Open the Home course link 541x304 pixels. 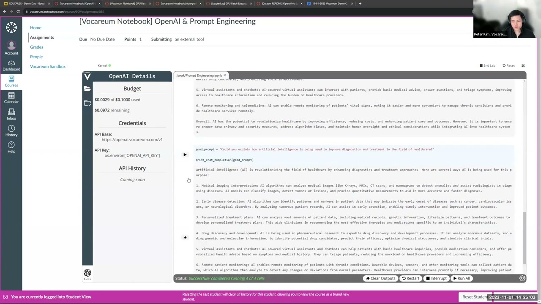pos(36,27)
